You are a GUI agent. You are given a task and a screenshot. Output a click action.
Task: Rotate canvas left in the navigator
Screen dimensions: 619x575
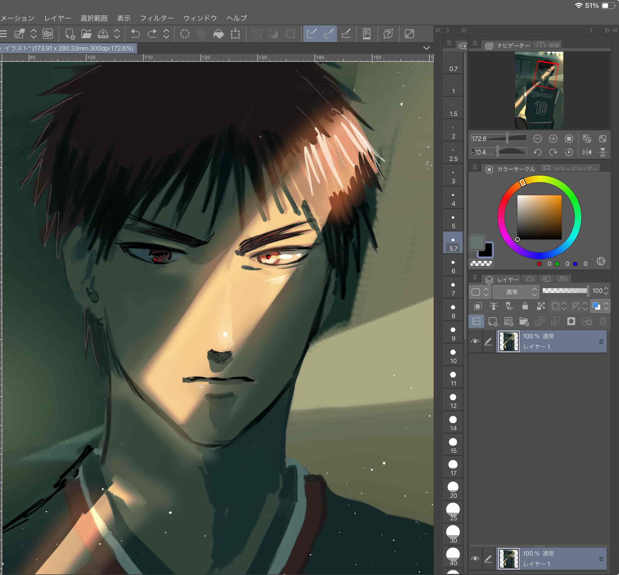pos(538,152)
